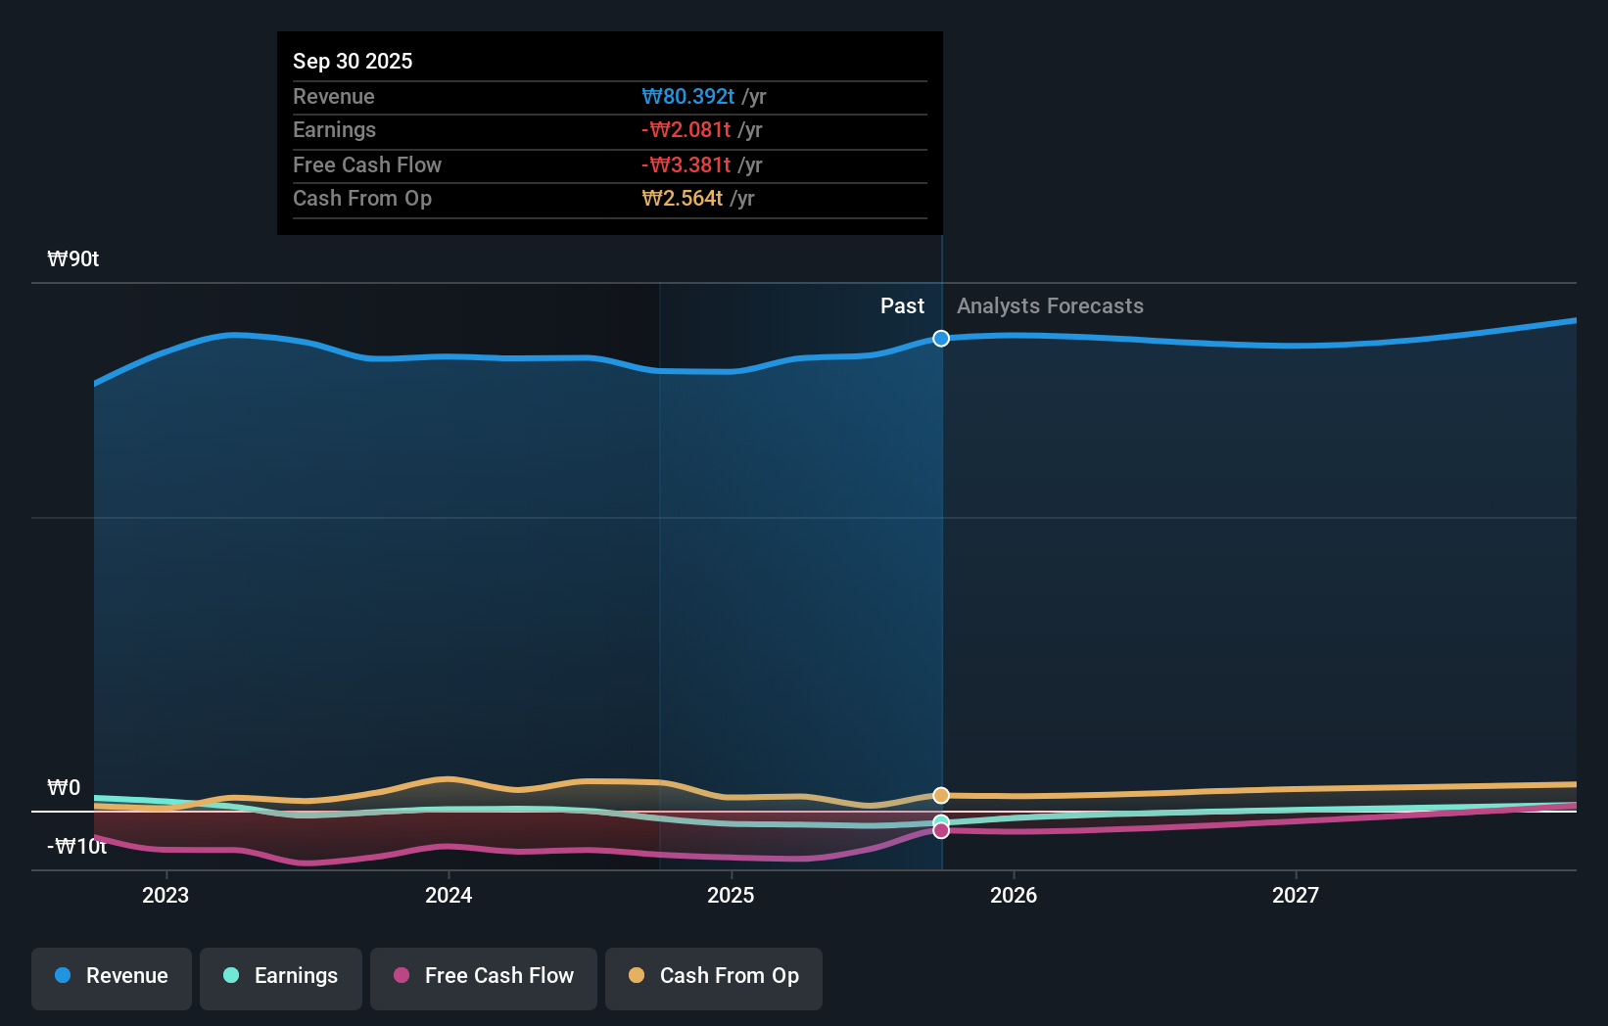Click the blue Revenue legend dot
1608x1026 pixels.
click(65, 976)
